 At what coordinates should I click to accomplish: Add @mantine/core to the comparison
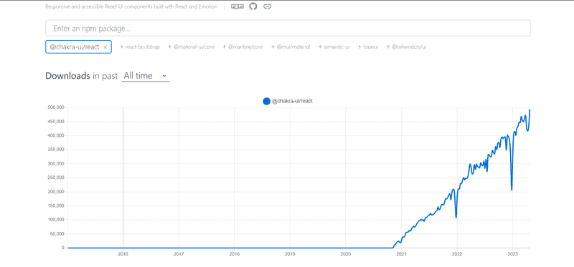[243, 47]
